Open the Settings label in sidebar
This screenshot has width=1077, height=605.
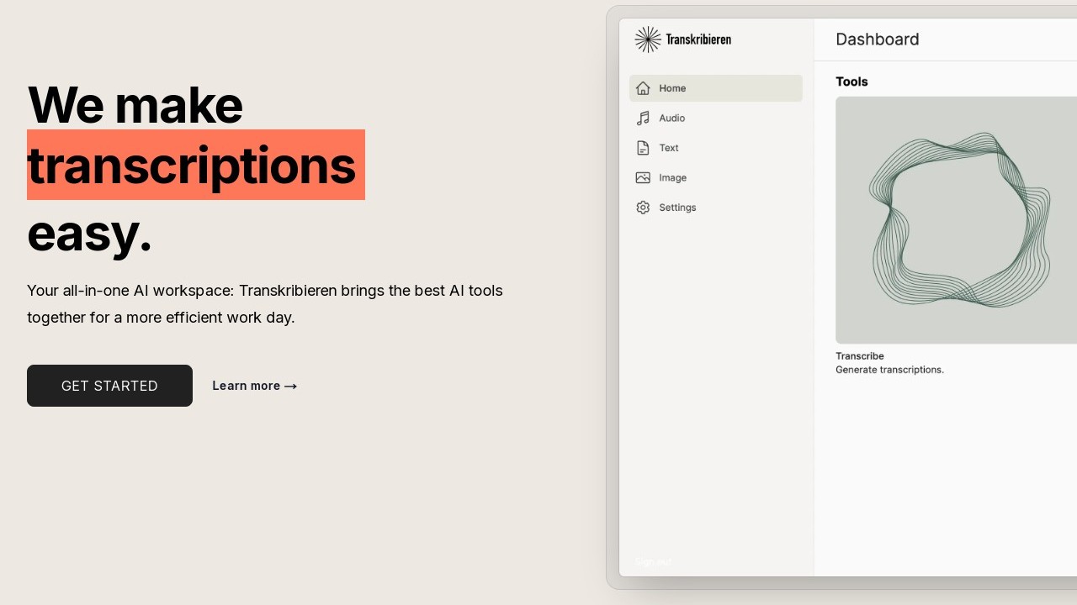677,208
